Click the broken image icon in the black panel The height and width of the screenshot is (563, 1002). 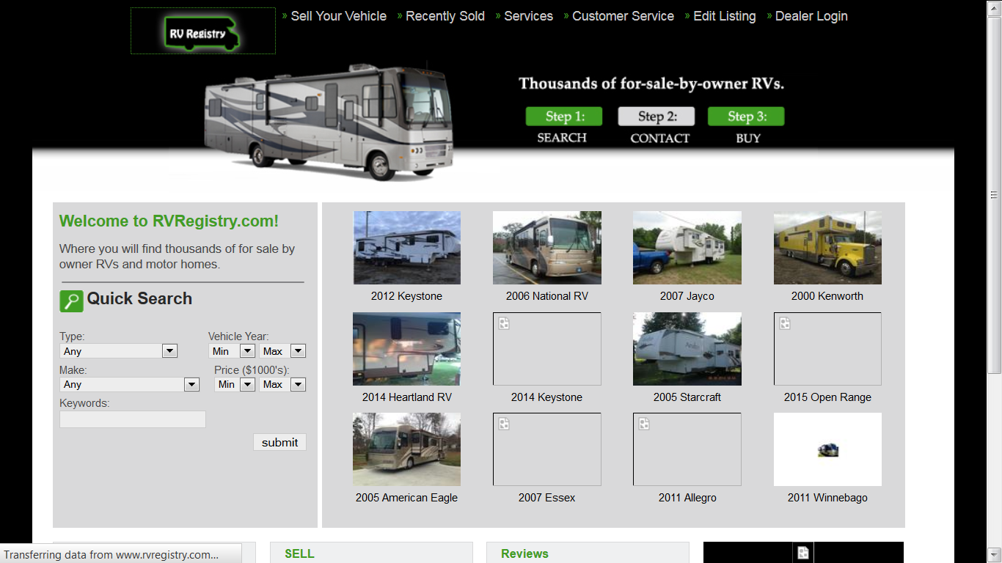tap(803, 553)
